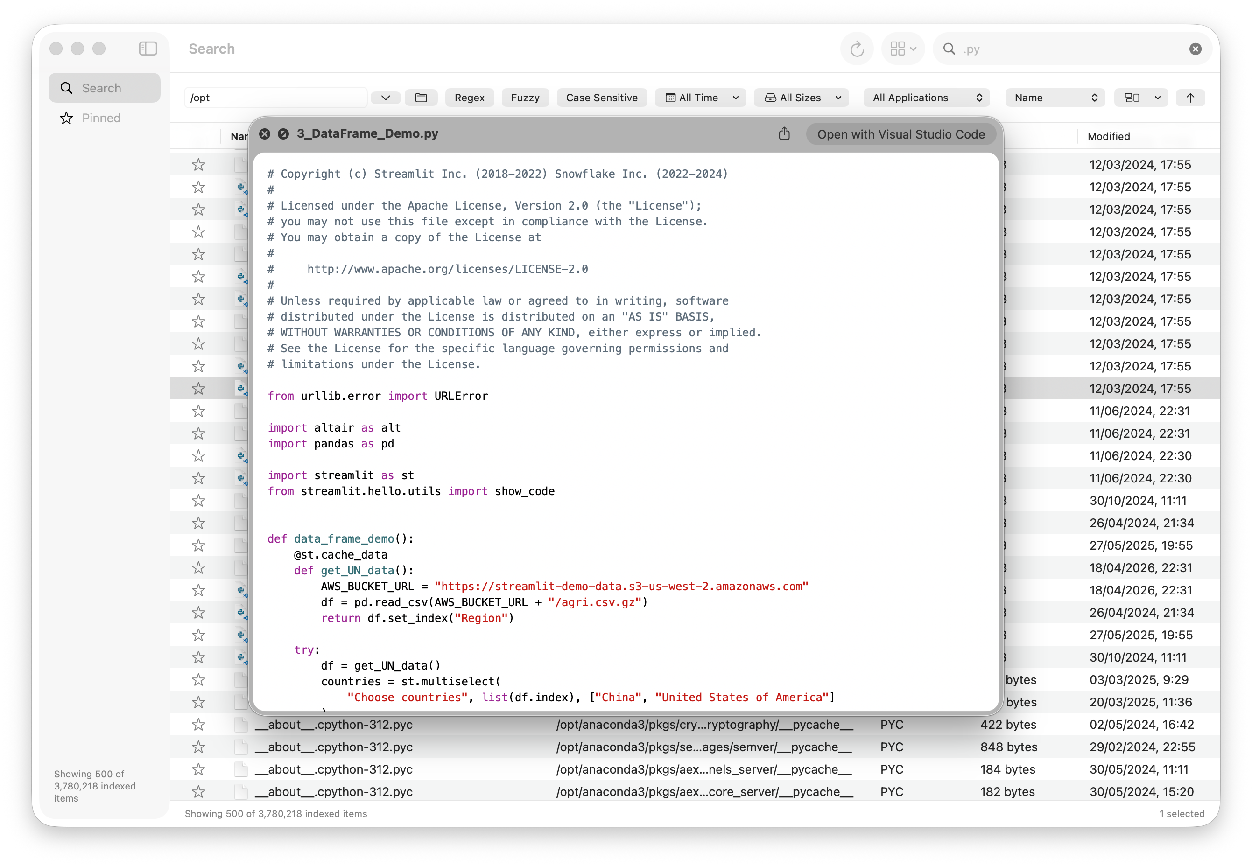The width and height of the screenshot is (1252, 866).
Task: Star the row dated 20/03/2025, 11:36
Action: pyautogui.click(x=198, y=702)
